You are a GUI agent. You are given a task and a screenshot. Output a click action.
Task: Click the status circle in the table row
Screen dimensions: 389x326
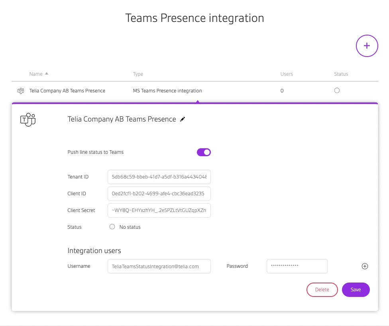(x=337, y=90)
